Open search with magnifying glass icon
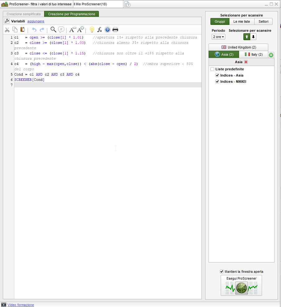281x307 pixels. (53, 30)
